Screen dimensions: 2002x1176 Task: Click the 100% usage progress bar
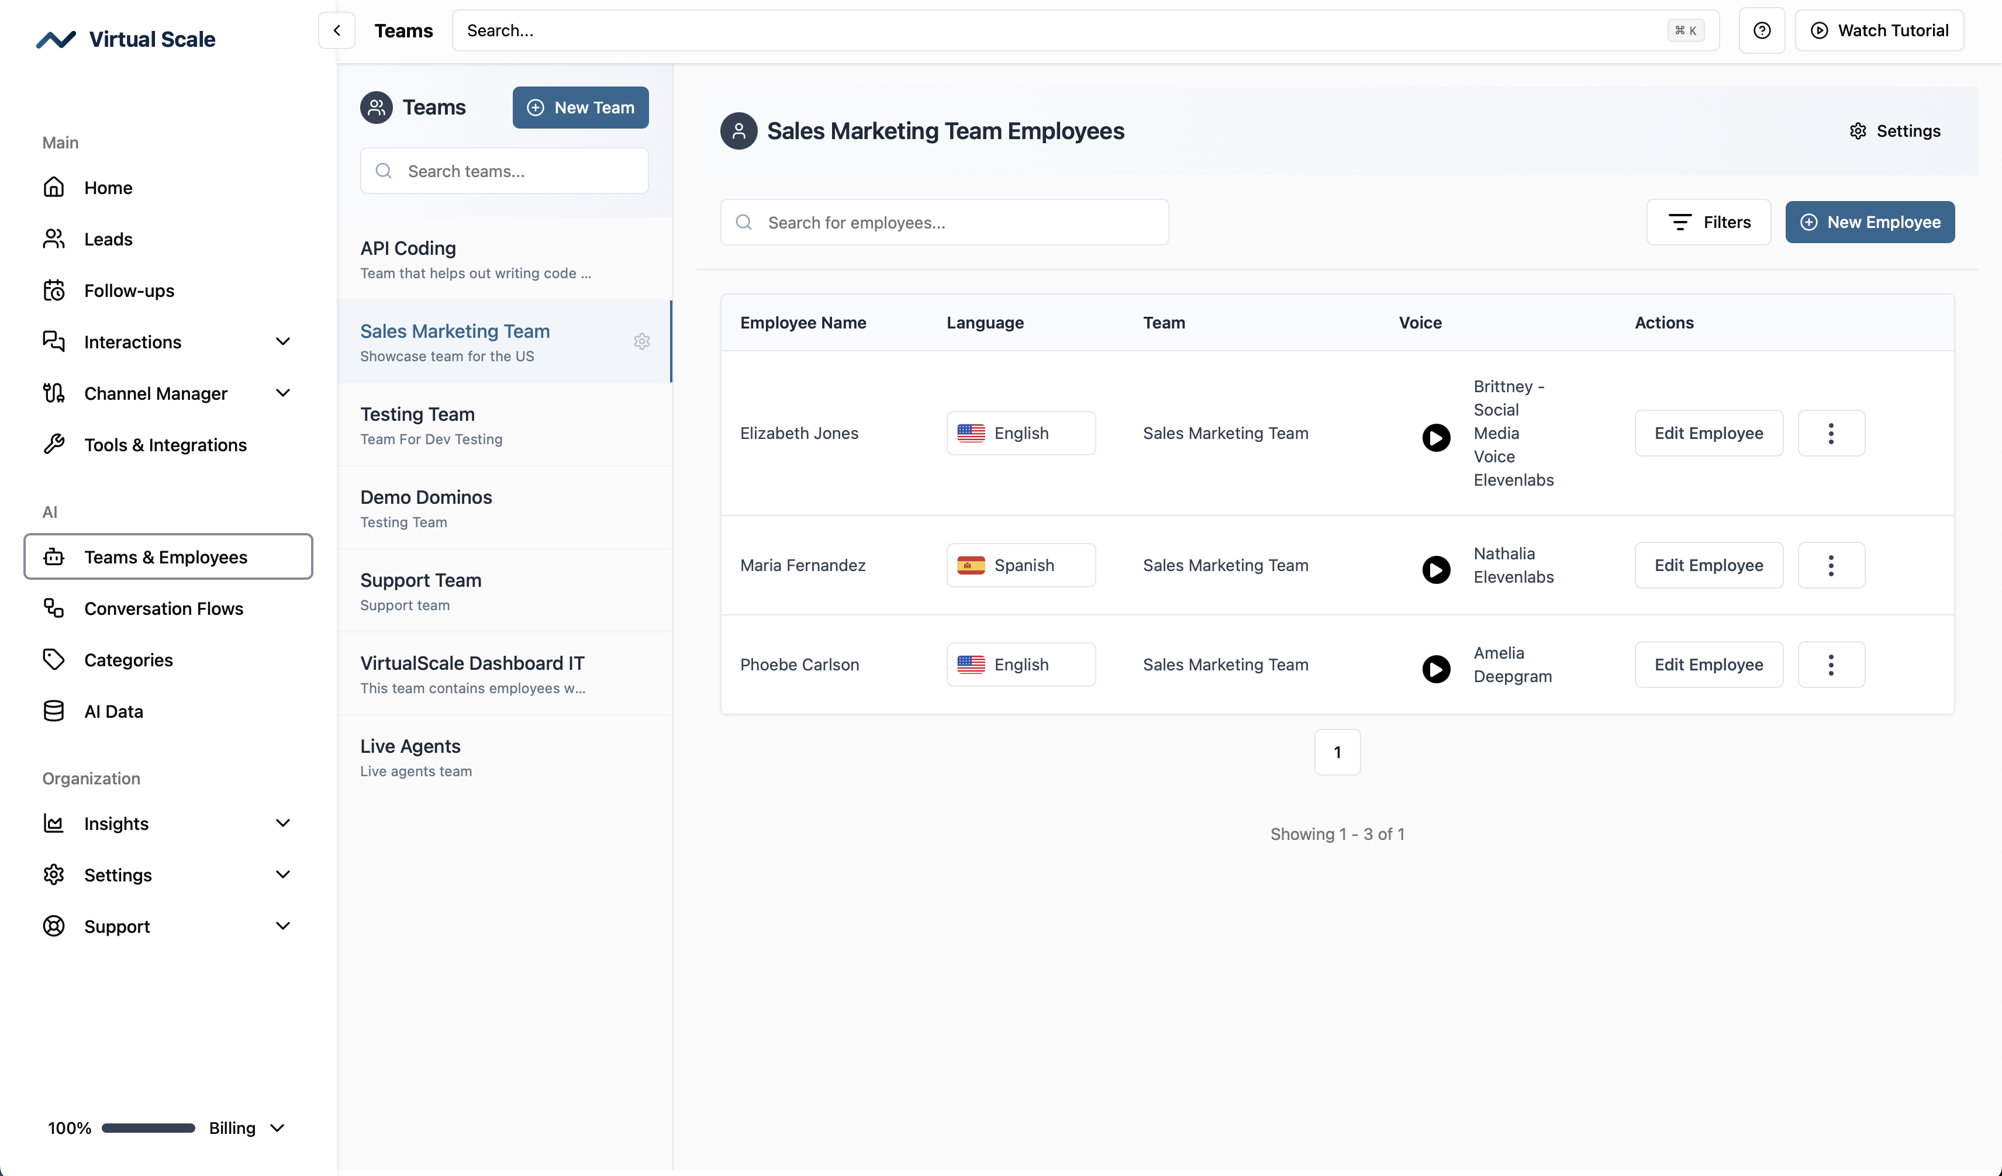(x=149, y=1127)
